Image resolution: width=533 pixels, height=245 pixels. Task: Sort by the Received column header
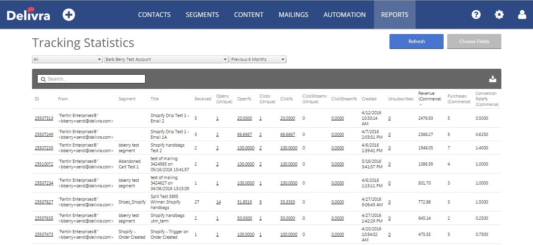202,99
